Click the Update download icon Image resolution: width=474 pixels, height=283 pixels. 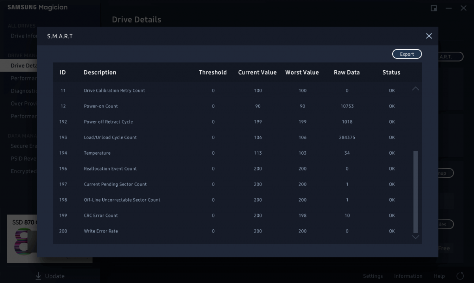38,276
